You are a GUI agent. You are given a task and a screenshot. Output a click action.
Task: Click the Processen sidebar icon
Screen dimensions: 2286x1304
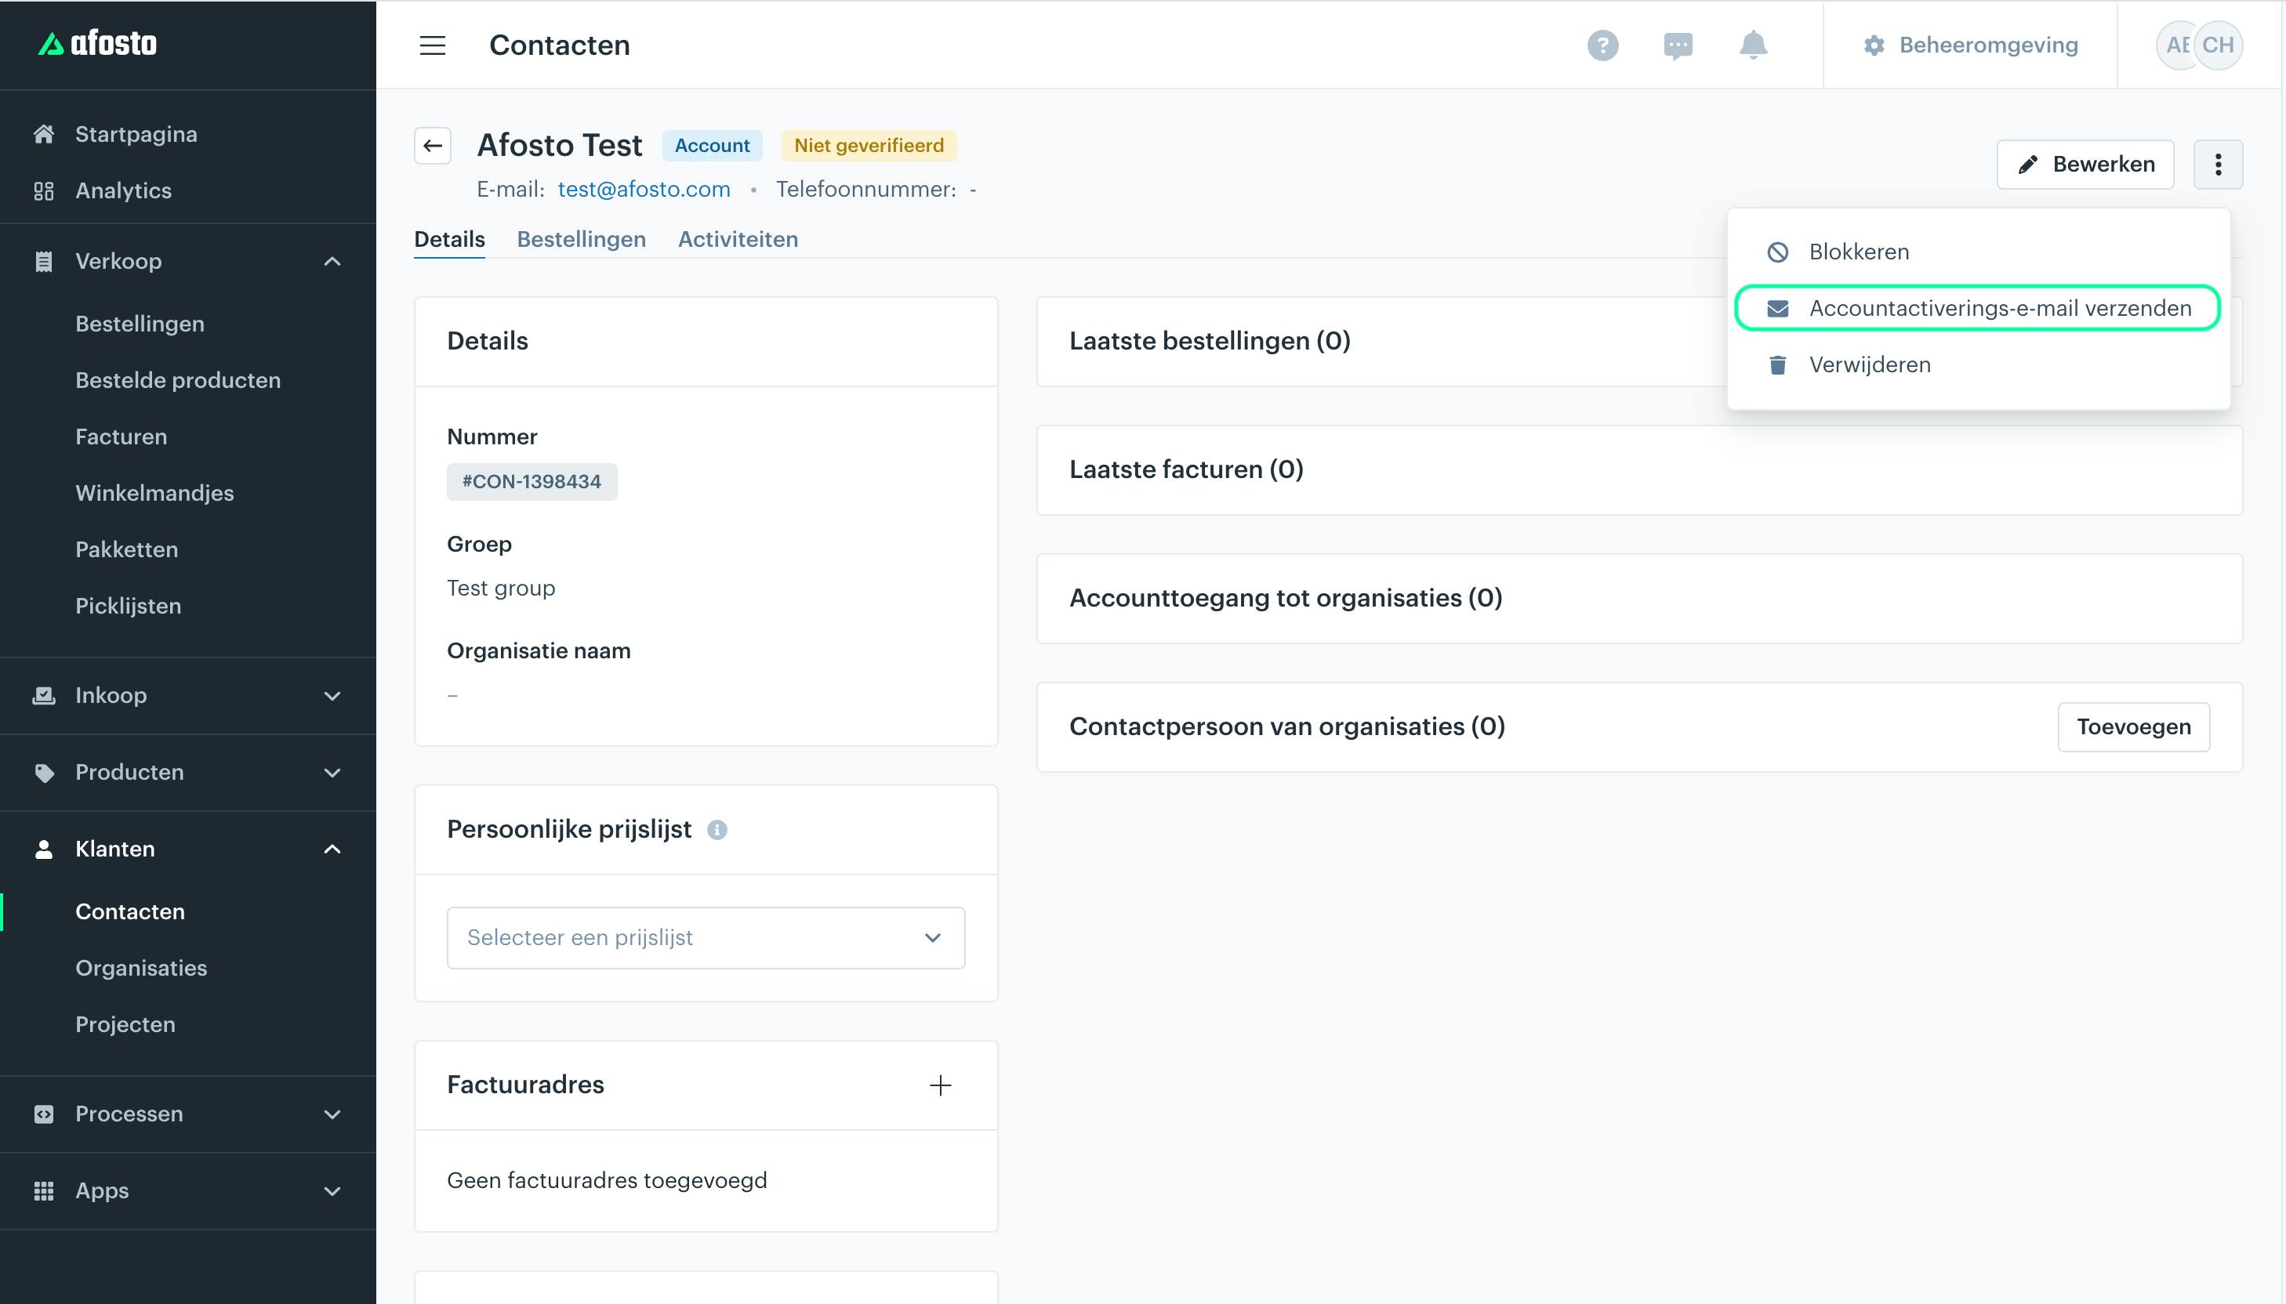point(44,1114)
